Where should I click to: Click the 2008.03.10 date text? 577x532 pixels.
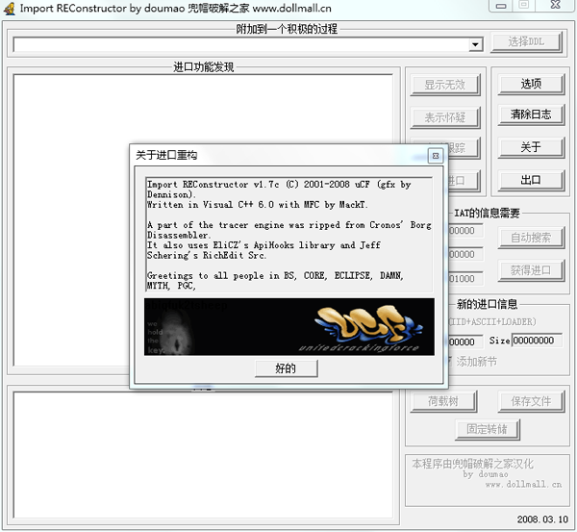pyautogui.click(x=542, y=519)
